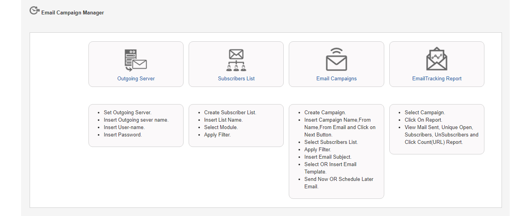
Task: Select the 'Create Campaign.' bullet item
Action: [x=325, y=112]
